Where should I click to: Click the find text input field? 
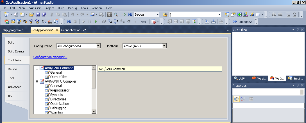point(193,15)
